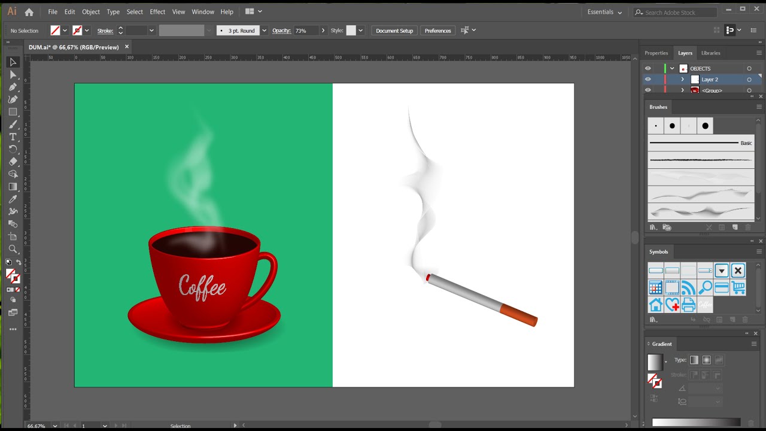Image resolution: width=766 pixels, height=431 pixels.
Task: Open the 3 pt. Round brush dropdown
Action: point(264,31)
